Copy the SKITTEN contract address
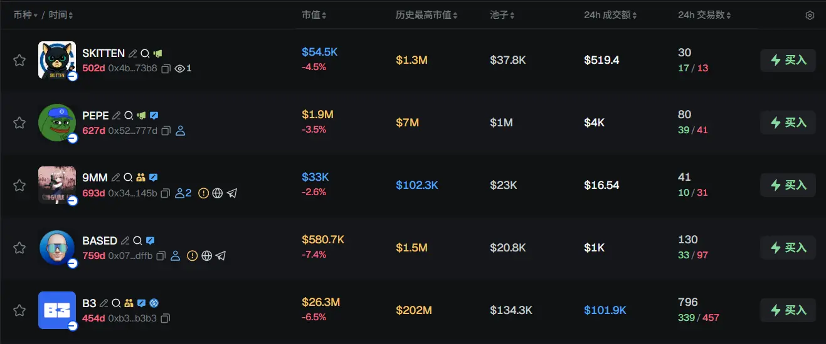This screenshot has width=826, height=344. point(166,68)
